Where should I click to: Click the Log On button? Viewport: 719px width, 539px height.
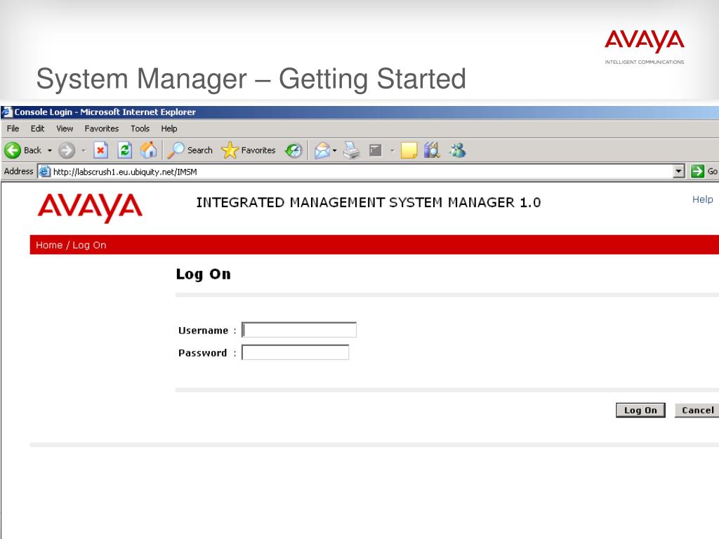pyautogui.click(x=640, y=410)
